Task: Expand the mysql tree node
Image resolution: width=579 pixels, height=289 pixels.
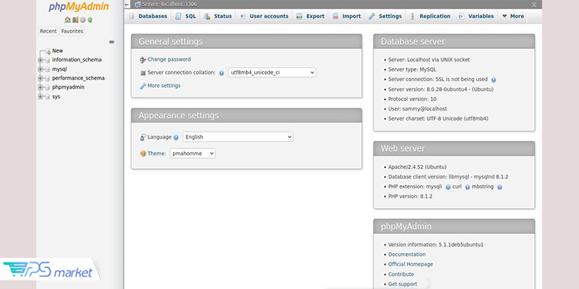Action: (x=41, y=69)
